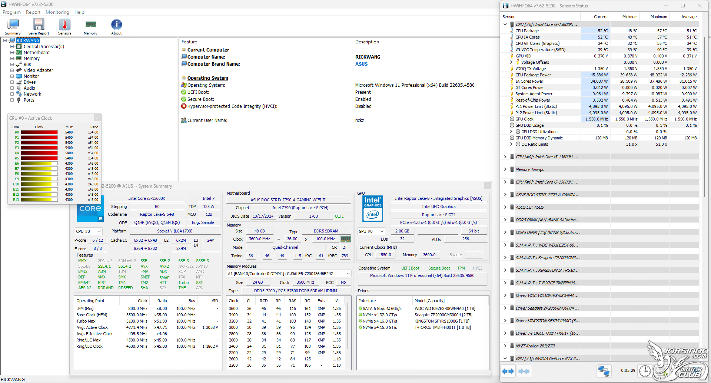The image size is (711, 383).
Task: Click the ASUS brand name link
Action: click(x=361, y=64)
